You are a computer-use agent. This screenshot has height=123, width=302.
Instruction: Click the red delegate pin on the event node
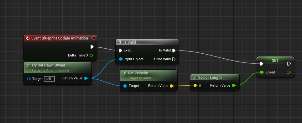[x=94, y=38]
